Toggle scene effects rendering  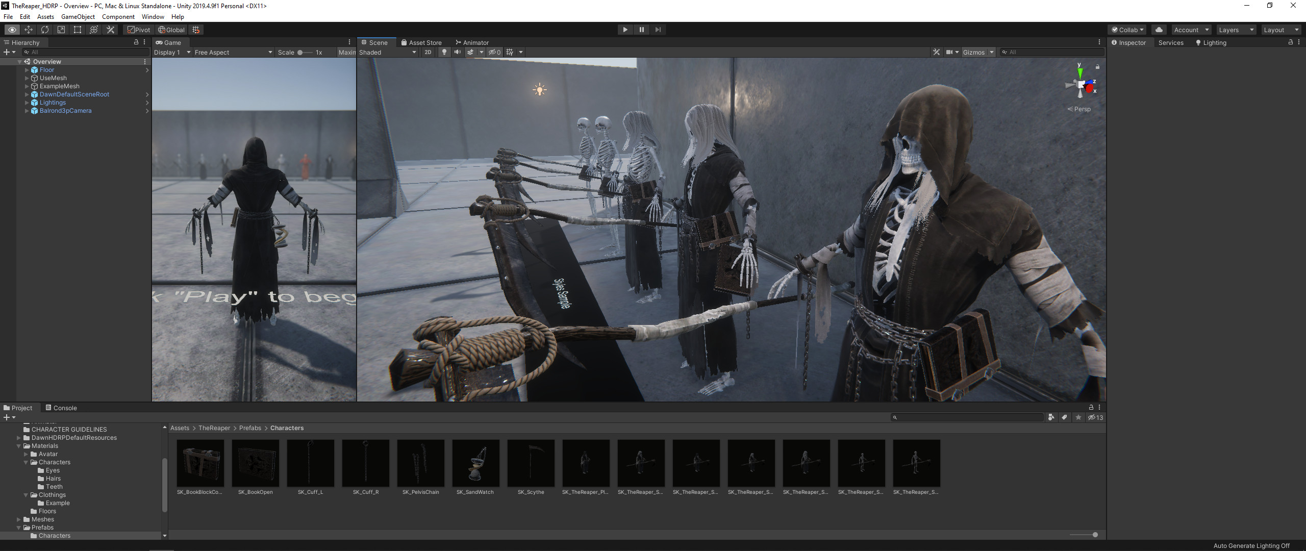470,52
